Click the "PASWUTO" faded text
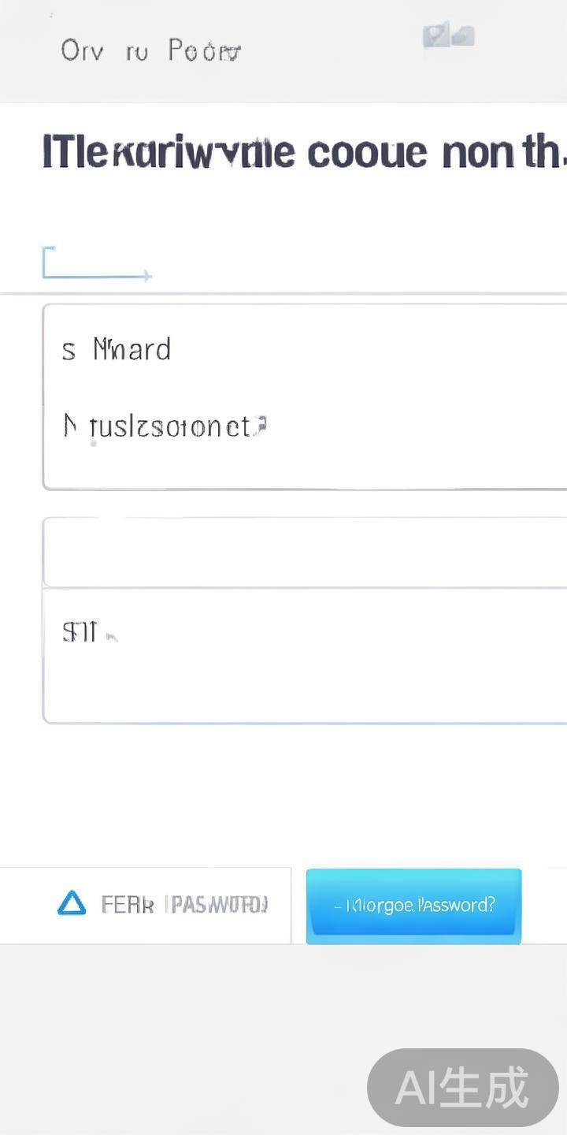 (217, 904)
